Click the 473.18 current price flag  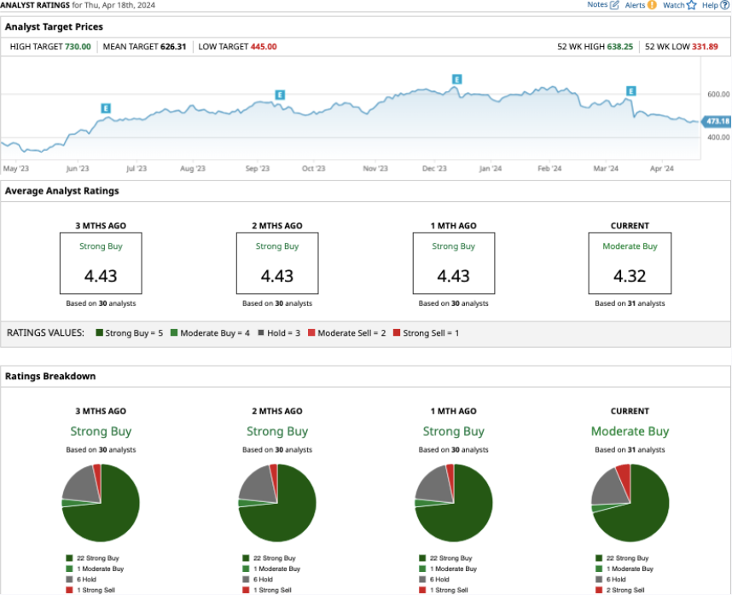tap(716, 121)
